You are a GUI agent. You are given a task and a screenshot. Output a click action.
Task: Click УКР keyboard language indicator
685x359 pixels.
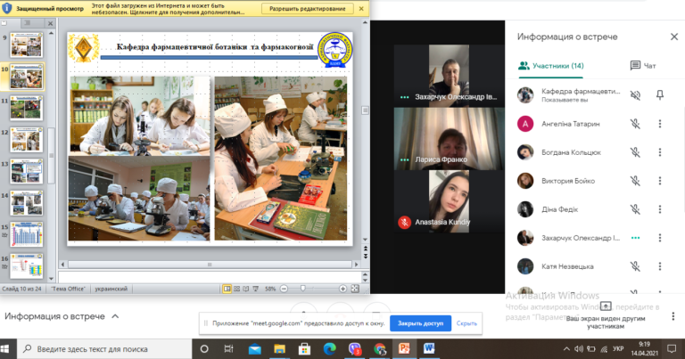[x=618, y=349]
